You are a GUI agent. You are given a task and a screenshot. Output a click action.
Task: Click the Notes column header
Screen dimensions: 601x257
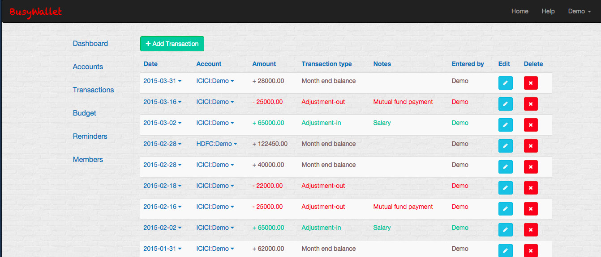point(382,64)
